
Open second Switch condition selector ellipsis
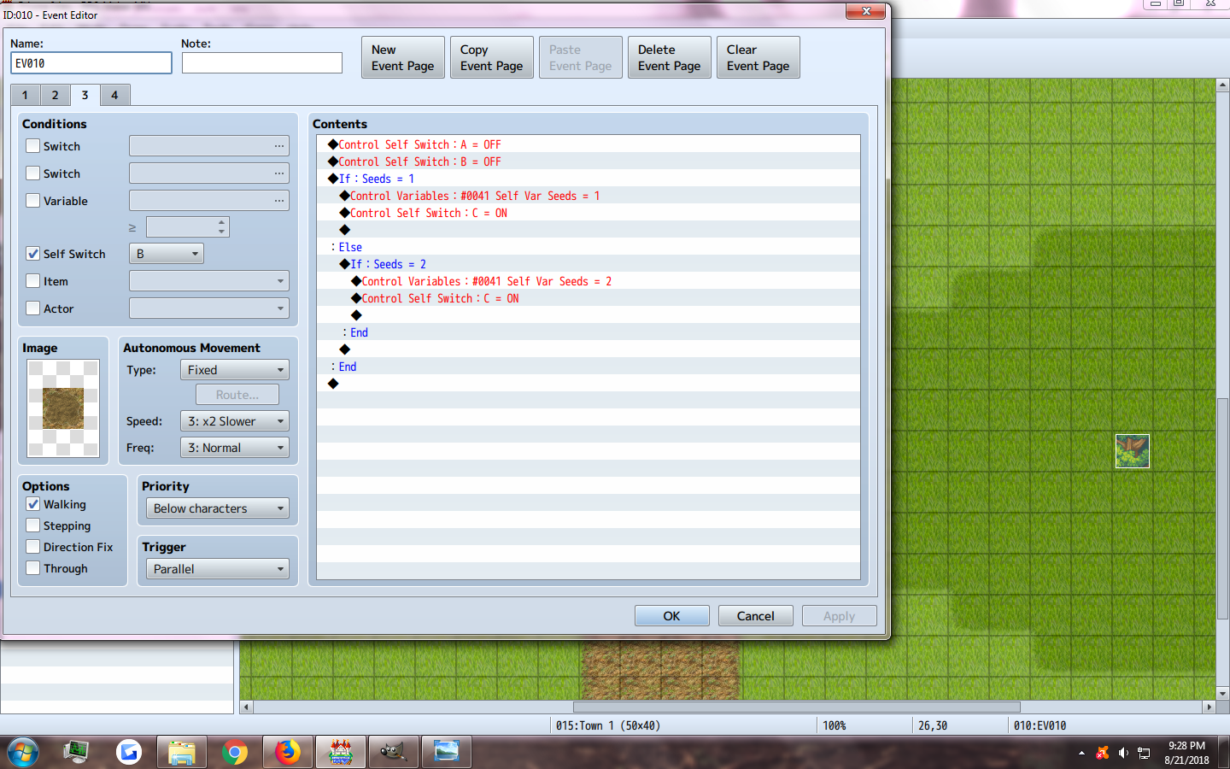click(279, 173)
